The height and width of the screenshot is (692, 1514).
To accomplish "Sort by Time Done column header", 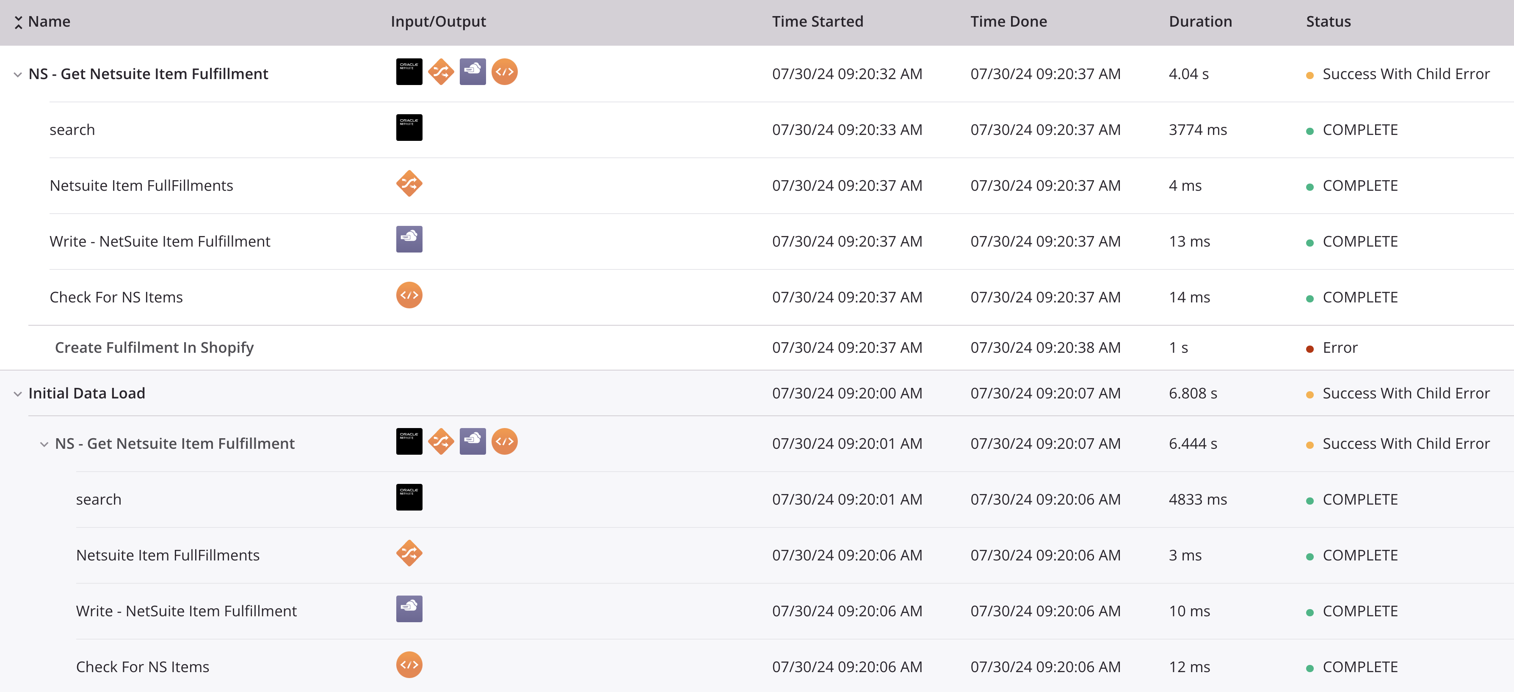I will click(1008, 22).
